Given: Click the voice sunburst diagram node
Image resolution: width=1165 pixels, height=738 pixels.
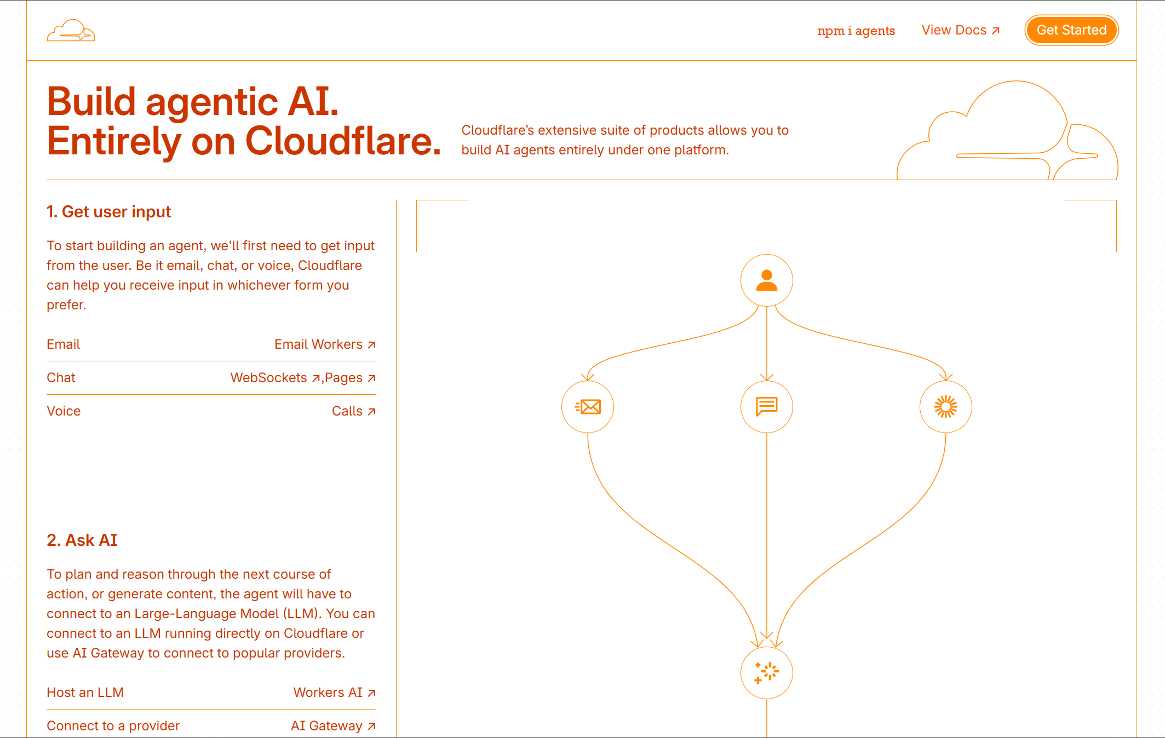Looking at the screenshot, I should tap(945, 407).
